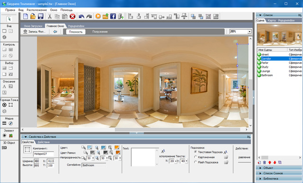This screenshot has height=183, width=303.
Task: Undo the last action
Action: (81, 17)
